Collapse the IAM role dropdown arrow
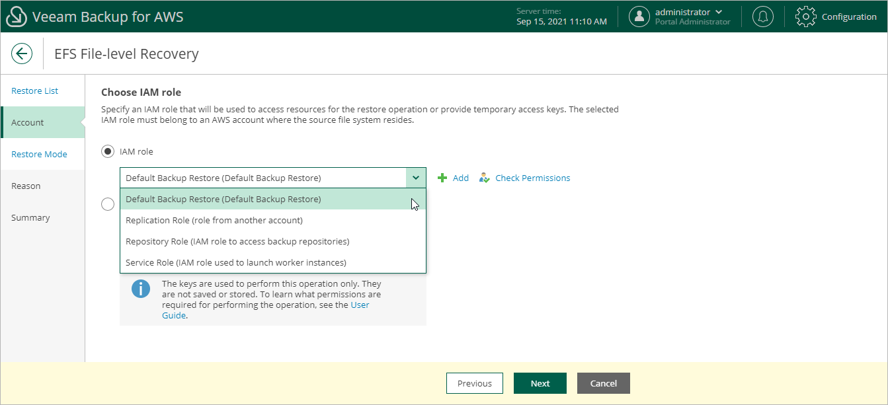This screenshot has width=888, height=405. tap(416, 178)
